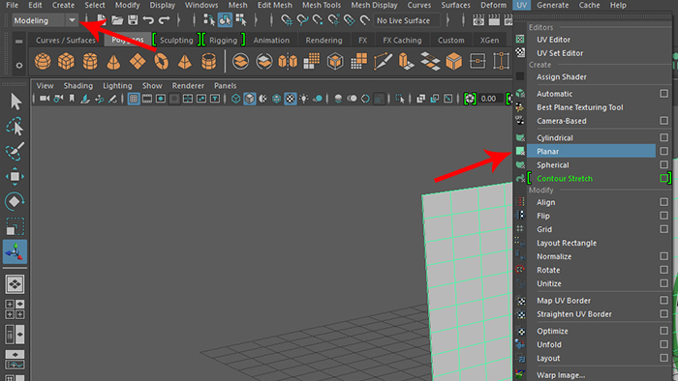The image size is (678, 381).
Task: Click the Save Scene icon
Action: tap(133, 20)
